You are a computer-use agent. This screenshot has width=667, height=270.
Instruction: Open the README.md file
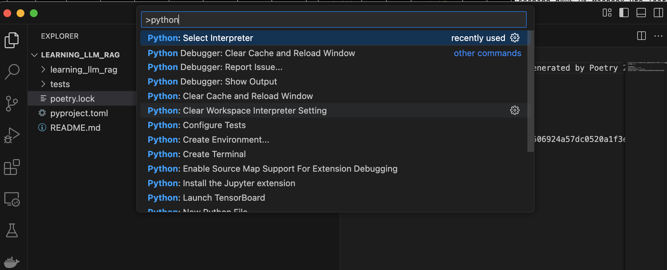[x=82, y=127]
